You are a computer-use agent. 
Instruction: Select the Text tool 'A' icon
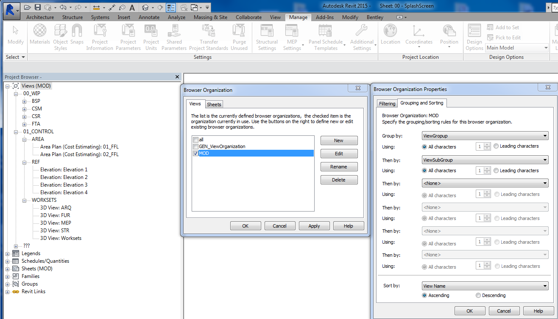[132, 8]
